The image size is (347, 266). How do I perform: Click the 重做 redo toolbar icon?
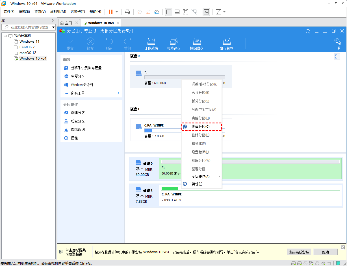click(x=127, y=42)
